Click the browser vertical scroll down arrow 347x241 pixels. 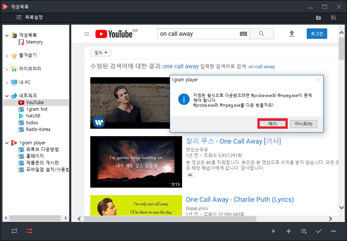pyautogui.click(x=341, y=207)
